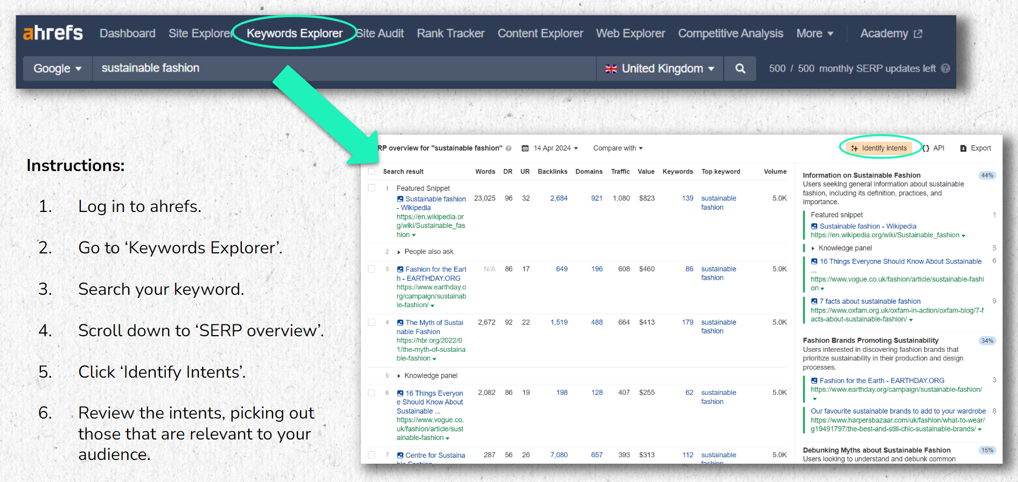Image resolution: width=1018 pixels, height=482 pixels.
Task: Click backlinks value 2,684
Action: pos(559,199)
